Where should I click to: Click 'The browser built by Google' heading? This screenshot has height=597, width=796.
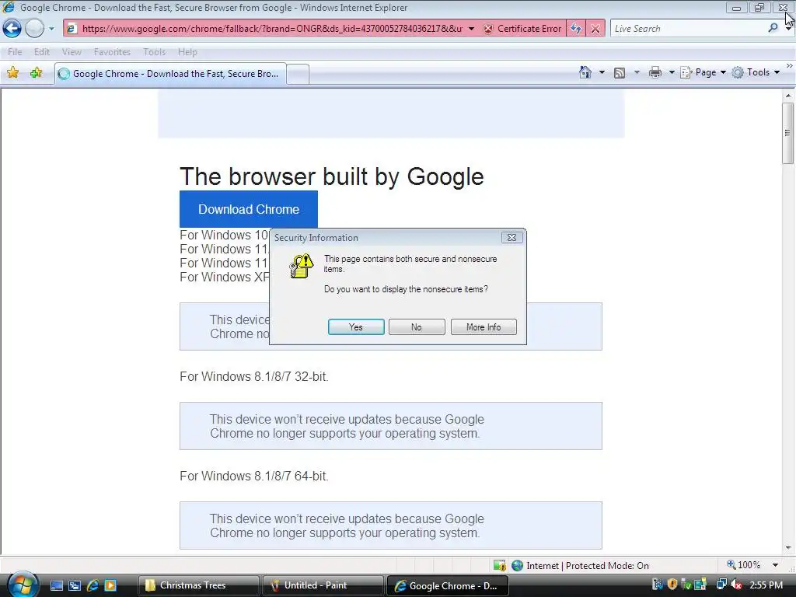[x=331, y=176]
